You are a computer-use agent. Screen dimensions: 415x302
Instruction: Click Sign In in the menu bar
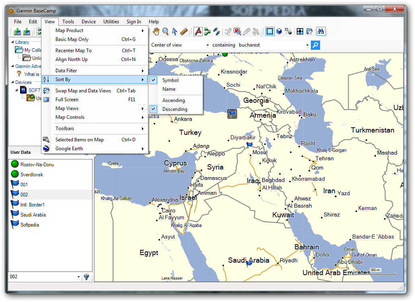point(134,22)
